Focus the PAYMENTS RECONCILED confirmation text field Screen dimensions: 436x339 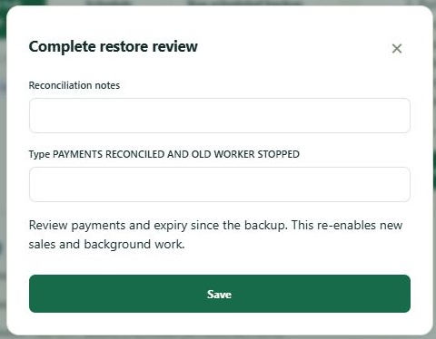point(220,184)
